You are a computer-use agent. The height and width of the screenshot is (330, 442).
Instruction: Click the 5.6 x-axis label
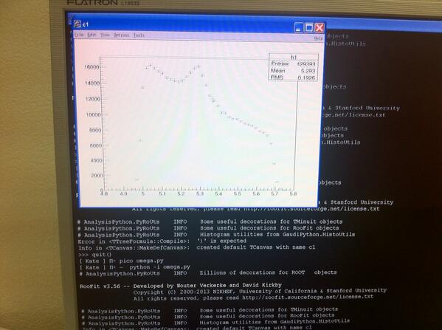(256, 193)
